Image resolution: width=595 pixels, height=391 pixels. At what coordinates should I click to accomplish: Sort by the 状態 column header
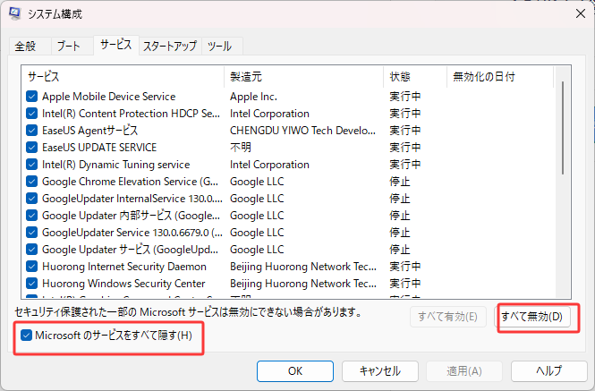point(415,77)
